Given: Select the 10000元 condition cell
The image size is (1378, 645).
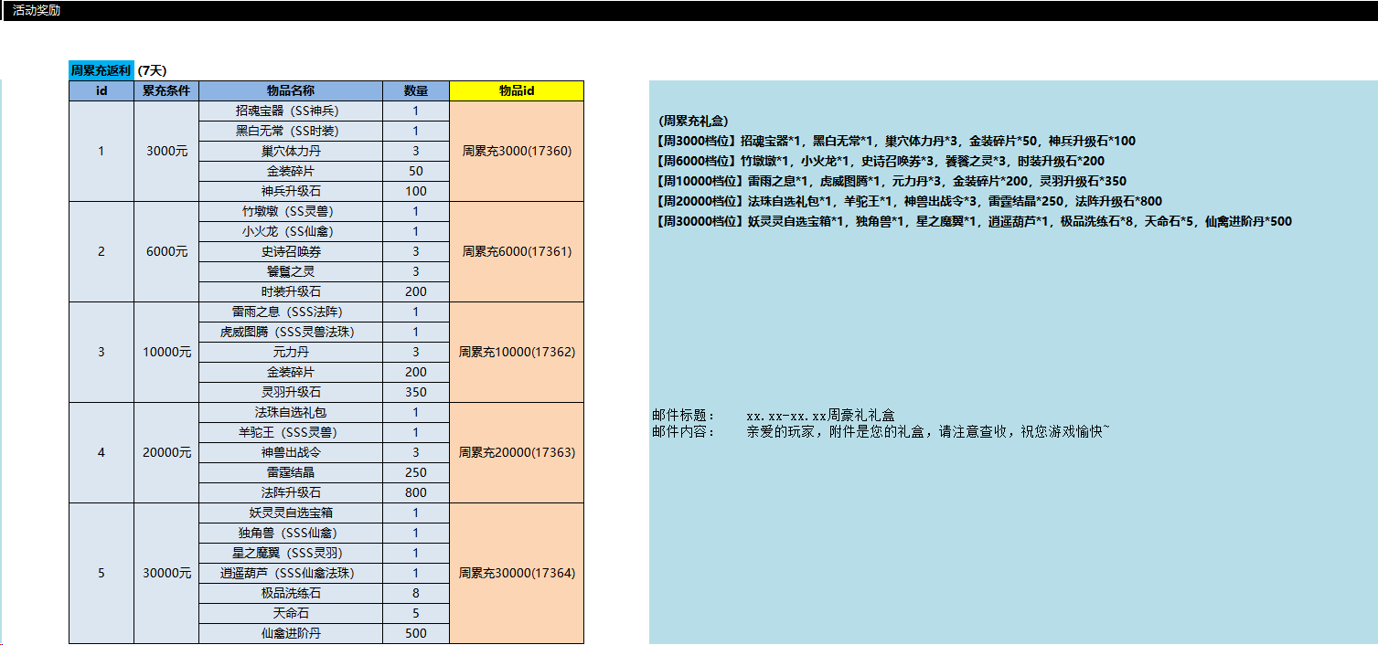Looking at the screenshot, I should [x=166, y=352].
